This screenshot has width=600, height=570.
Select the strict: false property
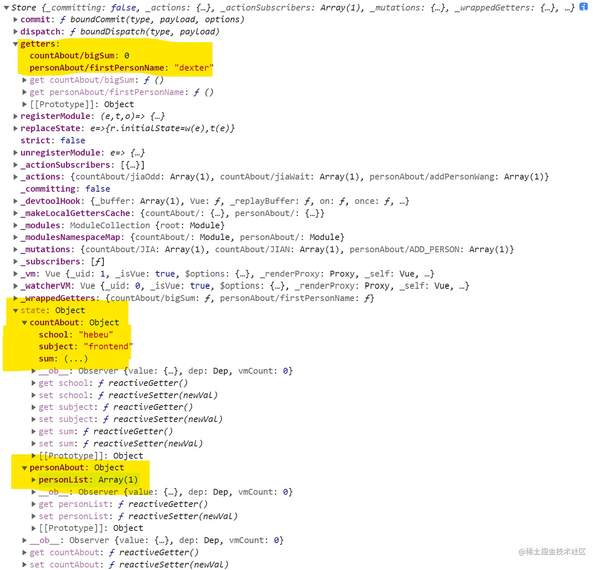pos(53,140)
